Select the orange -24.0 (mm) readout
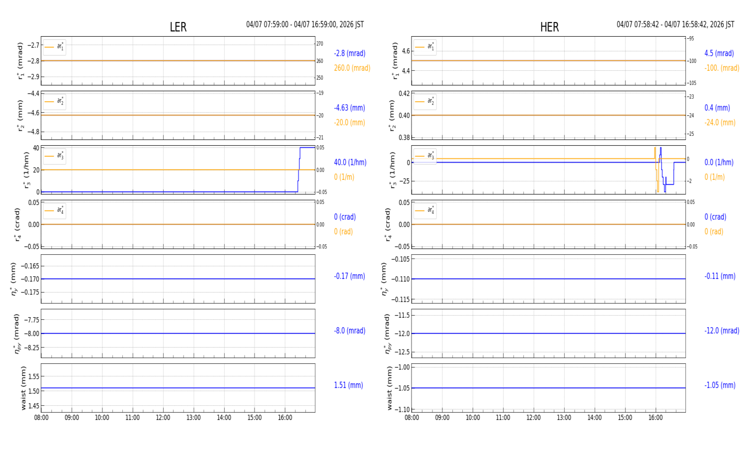741x453 pixels. pyautogui.click(x=720, y=123)
